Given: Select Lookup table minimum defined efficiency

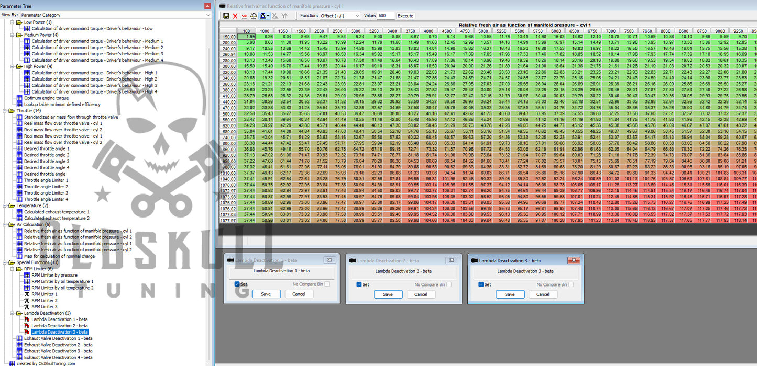Looking at the screenshot, I should (x=62, y=105).
